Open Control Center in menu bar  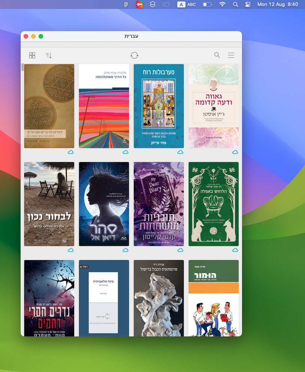tap(248, 4)
